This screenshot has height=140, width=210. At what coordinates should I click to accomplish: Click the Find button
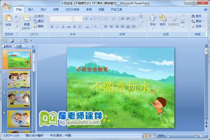point(196,16)
